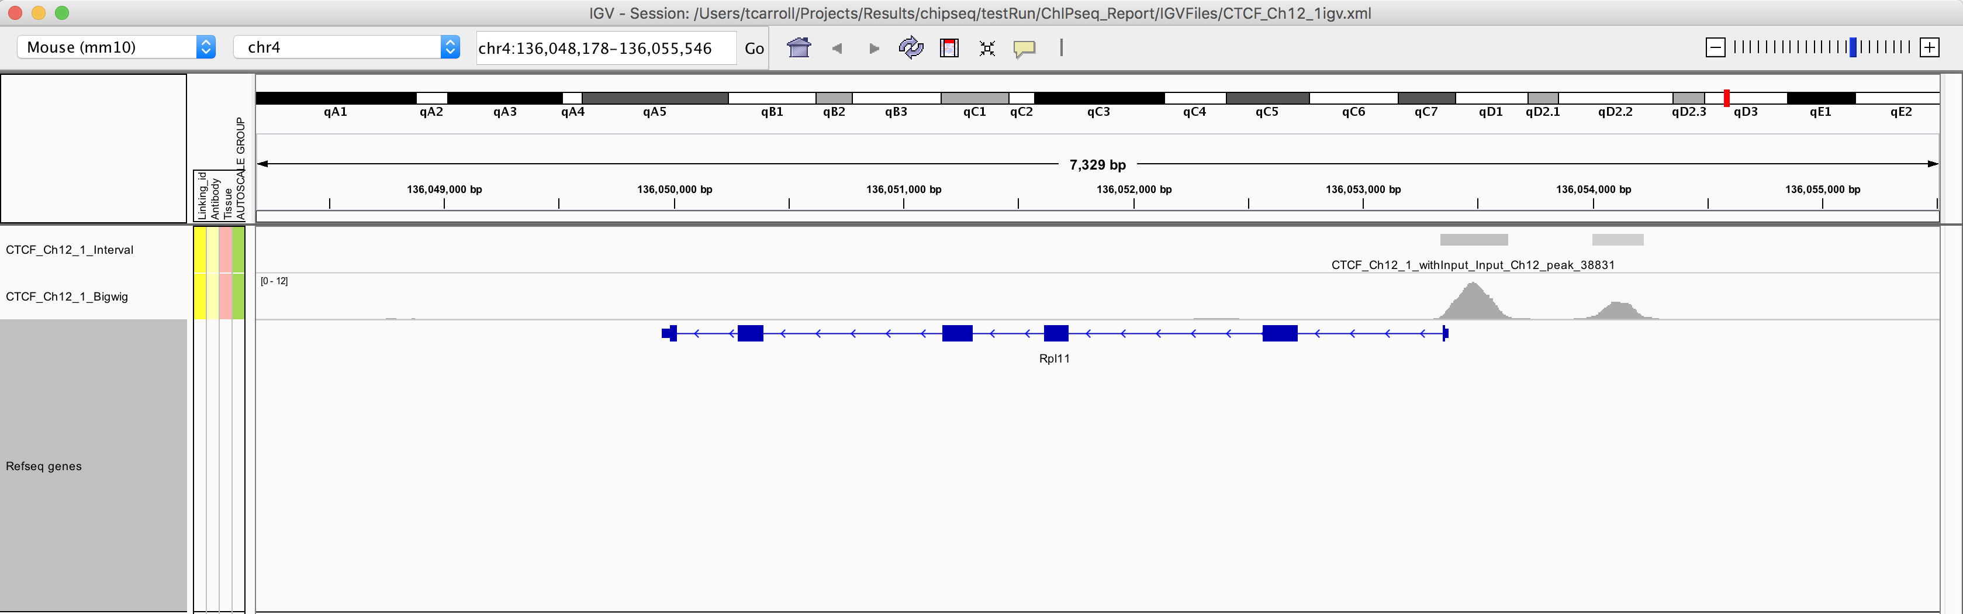Viewport: 1963px width, 614px height.
Task: Open the chr4 chromosome dropdown
Action: [x=346, y=47]
